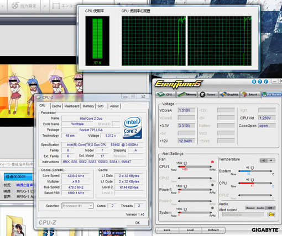
Task: Select Buzzer alert audio option
Action: (250, 208)
